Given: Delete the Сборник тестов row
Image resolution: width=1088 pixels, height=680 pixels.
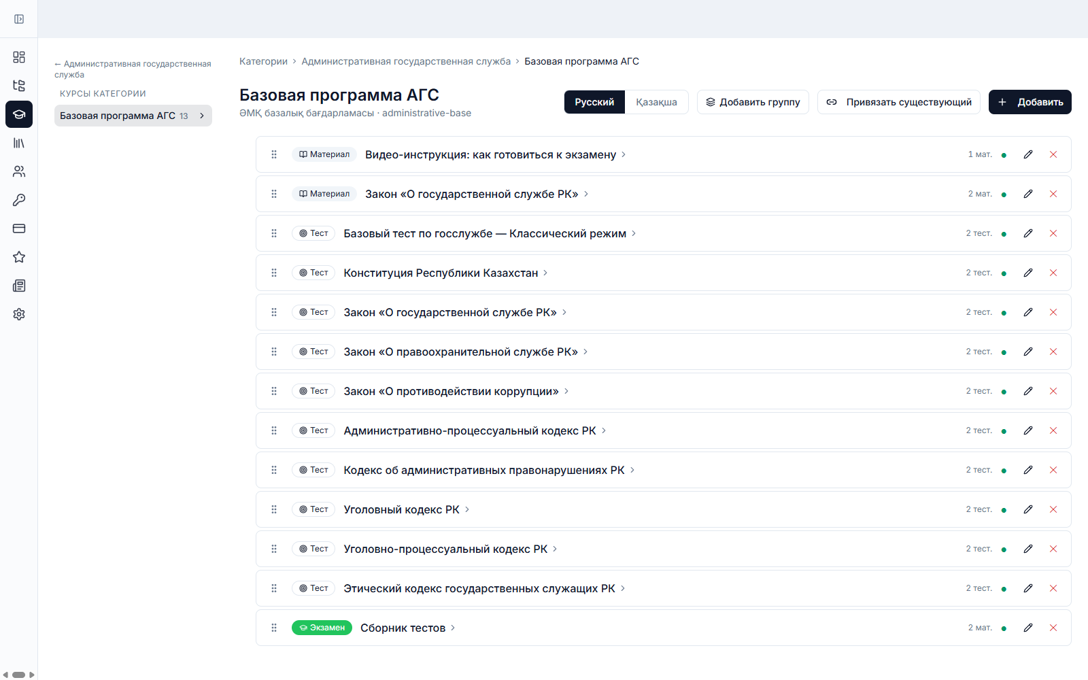Looking at the screenshot, I should tap(1053, 628).
